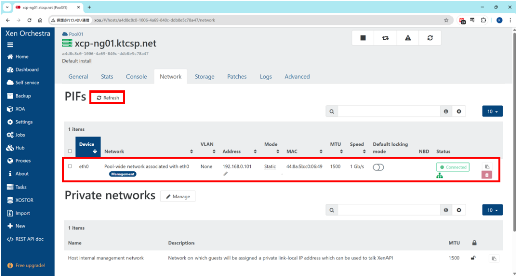Toggle default locking mode for eth0

pyautogui.click(x=378, y=167)
